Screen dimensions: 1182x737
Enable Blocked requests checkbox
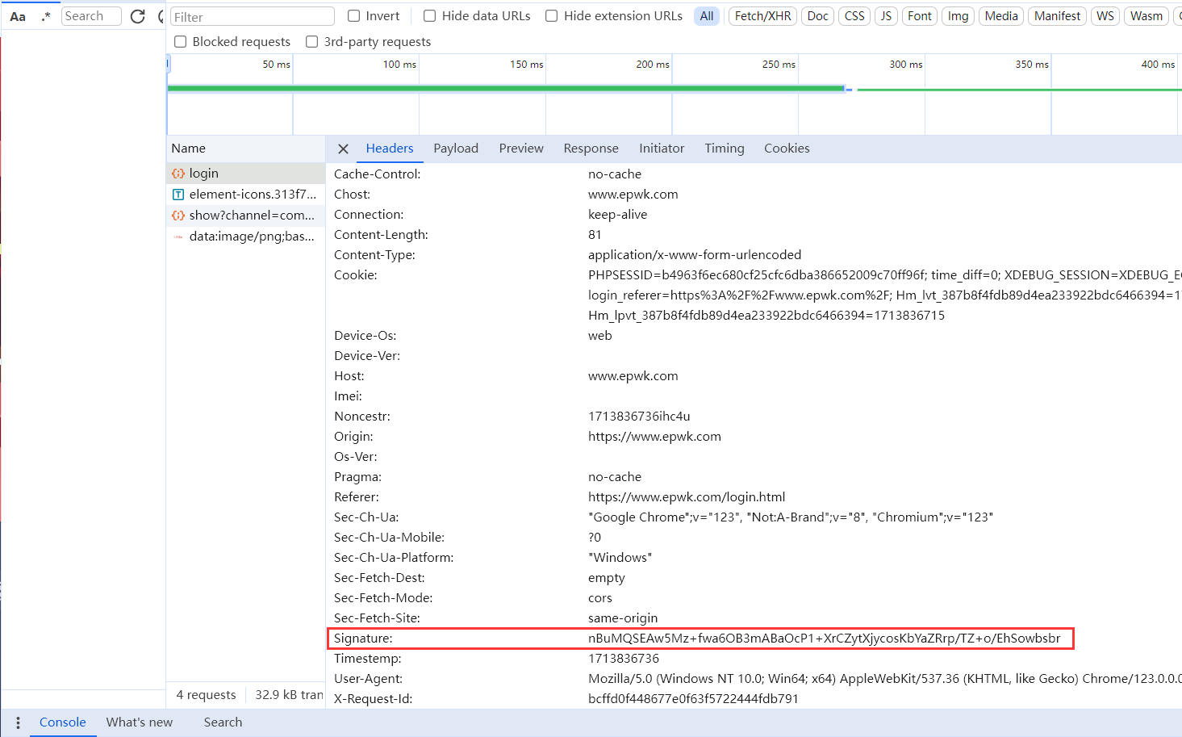click(x=181, y=41)
